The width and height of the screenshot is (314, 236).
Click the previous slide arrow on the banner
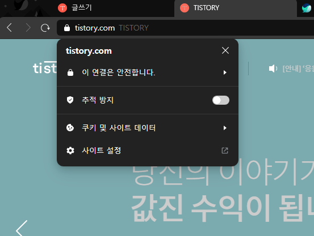(x=22, y=228)
